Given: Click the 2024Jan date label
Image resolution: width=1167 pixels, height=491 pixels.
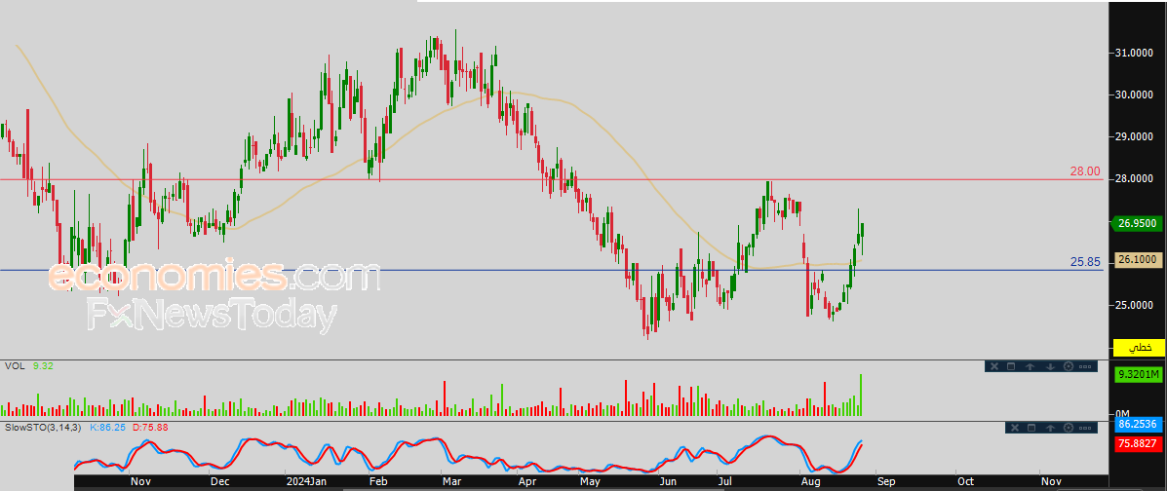Looking at the screenshot, I should (306, 481).
